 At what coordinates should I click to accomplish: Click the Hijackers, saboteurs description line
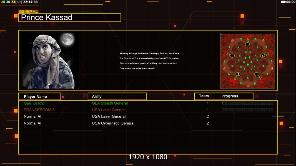point(149,63)
